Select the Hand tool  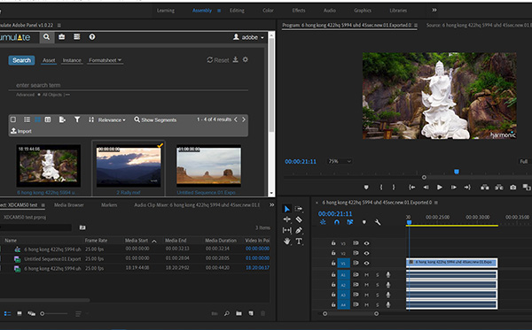(x=286, y=241)
